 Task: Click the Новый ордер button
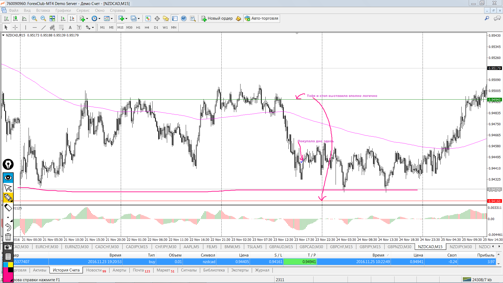click(x=217, y=18)
